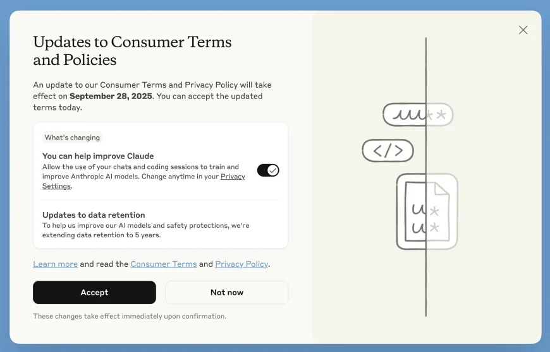Follow the Privacy Policy link
Viewport: 550px width, 352px height.
(241, 264)
